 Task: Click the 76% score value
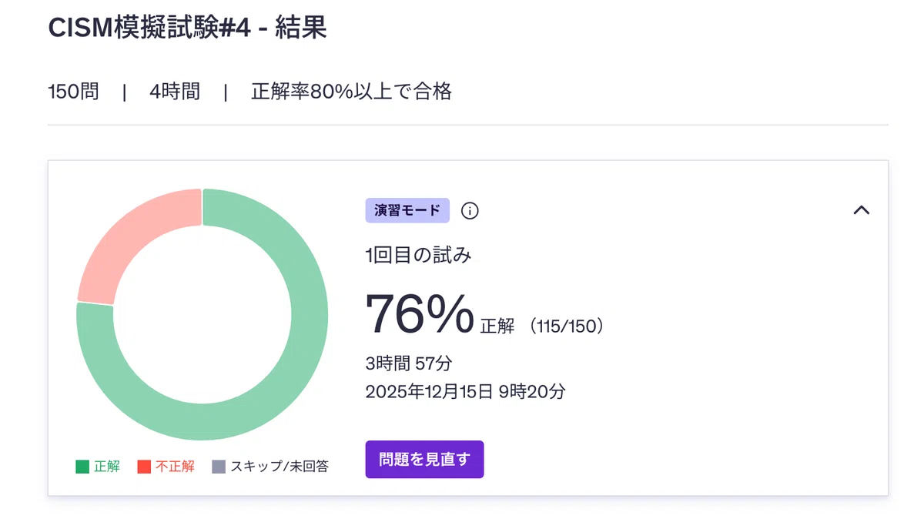point(419,314)
